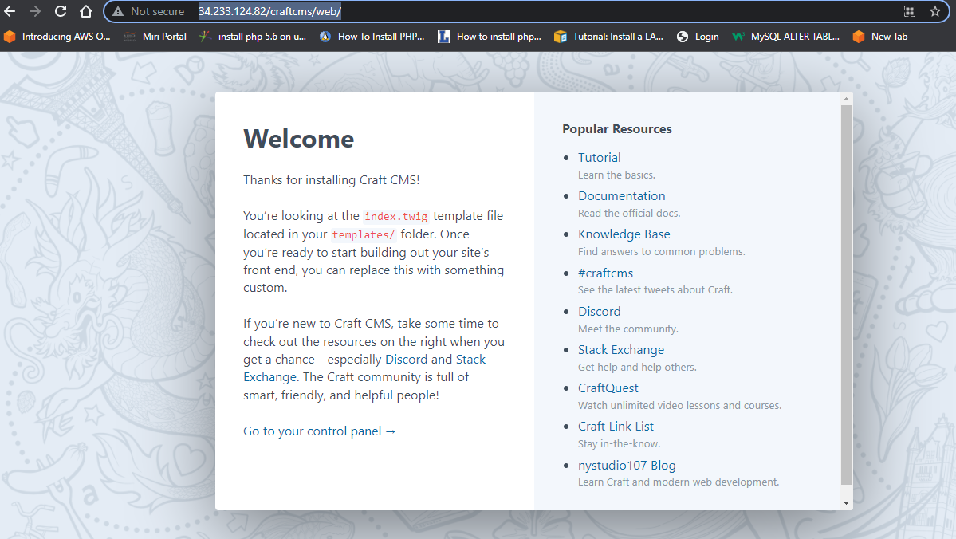Click the Not secure warning icon
Viewport: 956px width, 539px height.
[x=118, y=11]
